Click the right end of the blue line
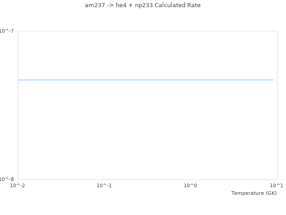Viewport: 286px width, 215px height. click(x=273, y=80)
